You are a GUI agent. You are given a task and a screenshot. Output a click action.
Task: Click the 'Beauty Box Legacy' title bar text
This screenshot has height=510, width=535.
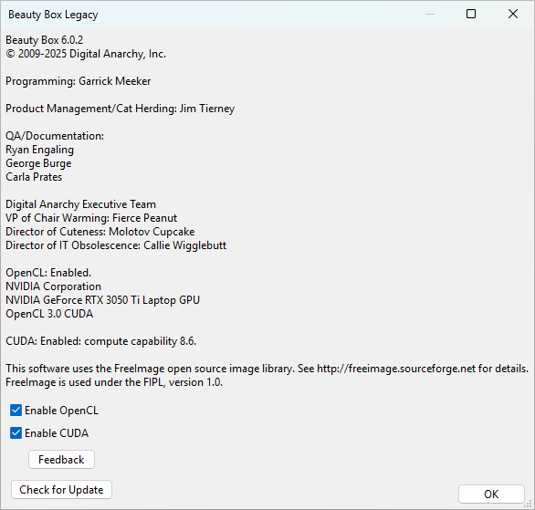[53, 15]
